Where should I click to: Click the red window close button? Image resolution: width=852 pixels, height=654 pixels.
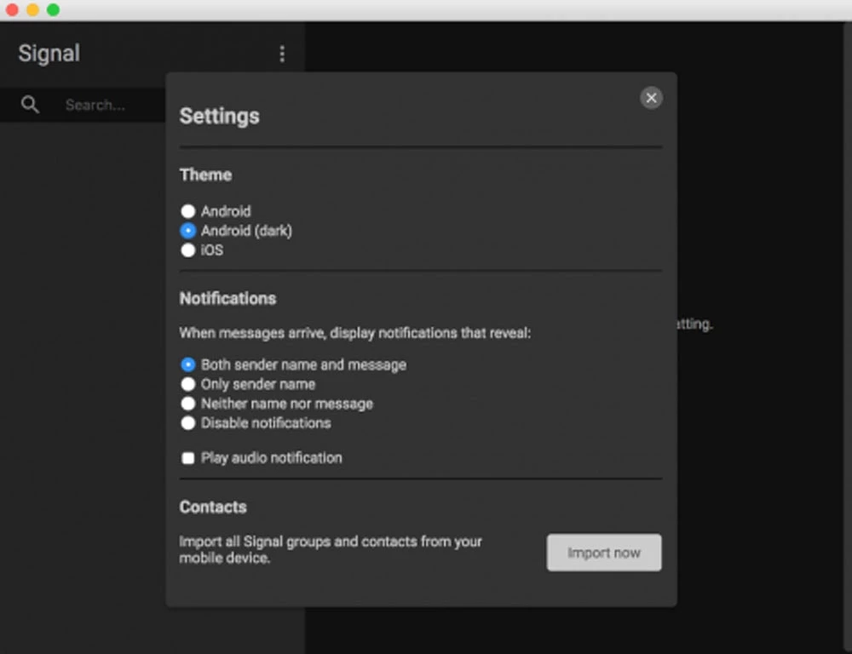(12, 9)
